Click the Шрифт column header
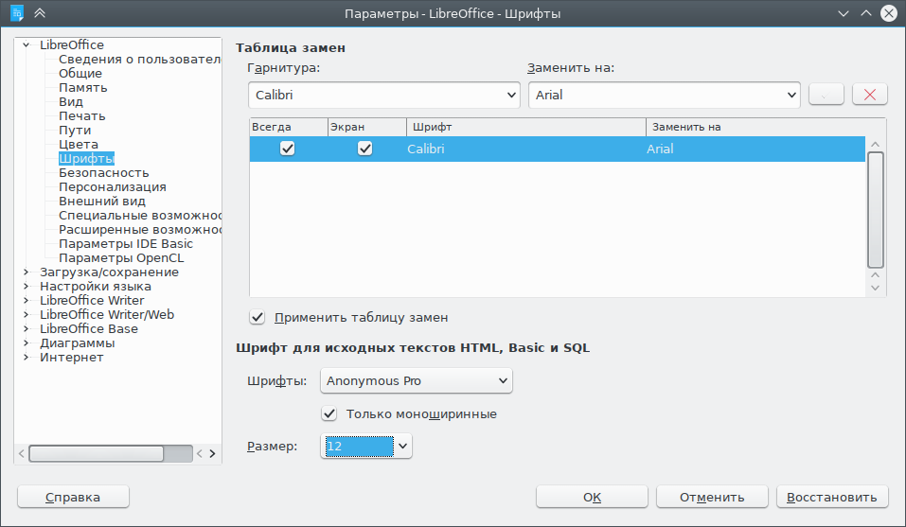Viewport: 906px width, 527px height. tap(525, 127)
